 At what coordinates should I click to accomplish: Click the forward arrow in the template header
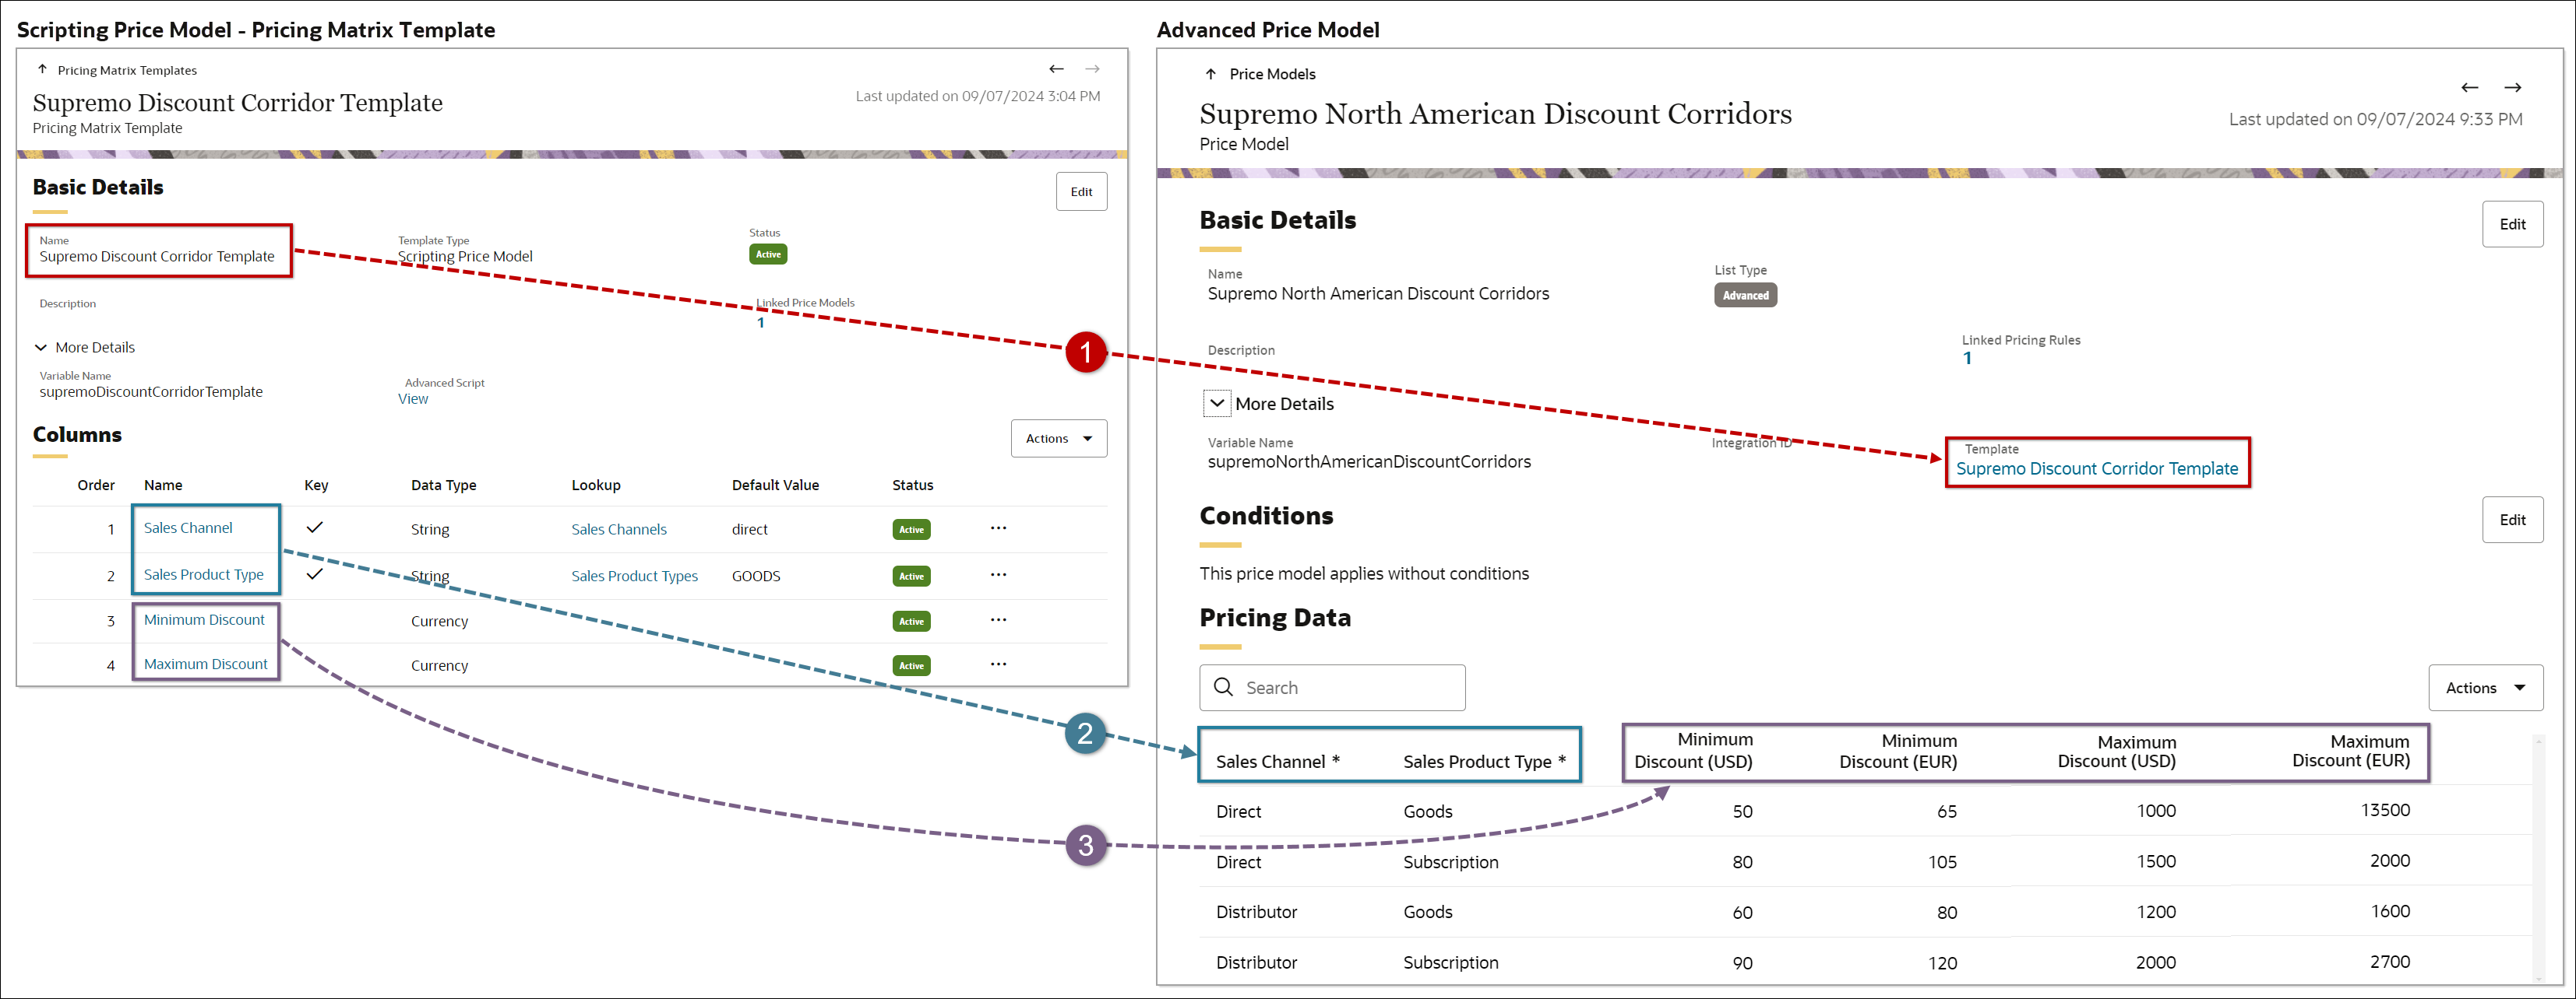tap(1092, 69)
